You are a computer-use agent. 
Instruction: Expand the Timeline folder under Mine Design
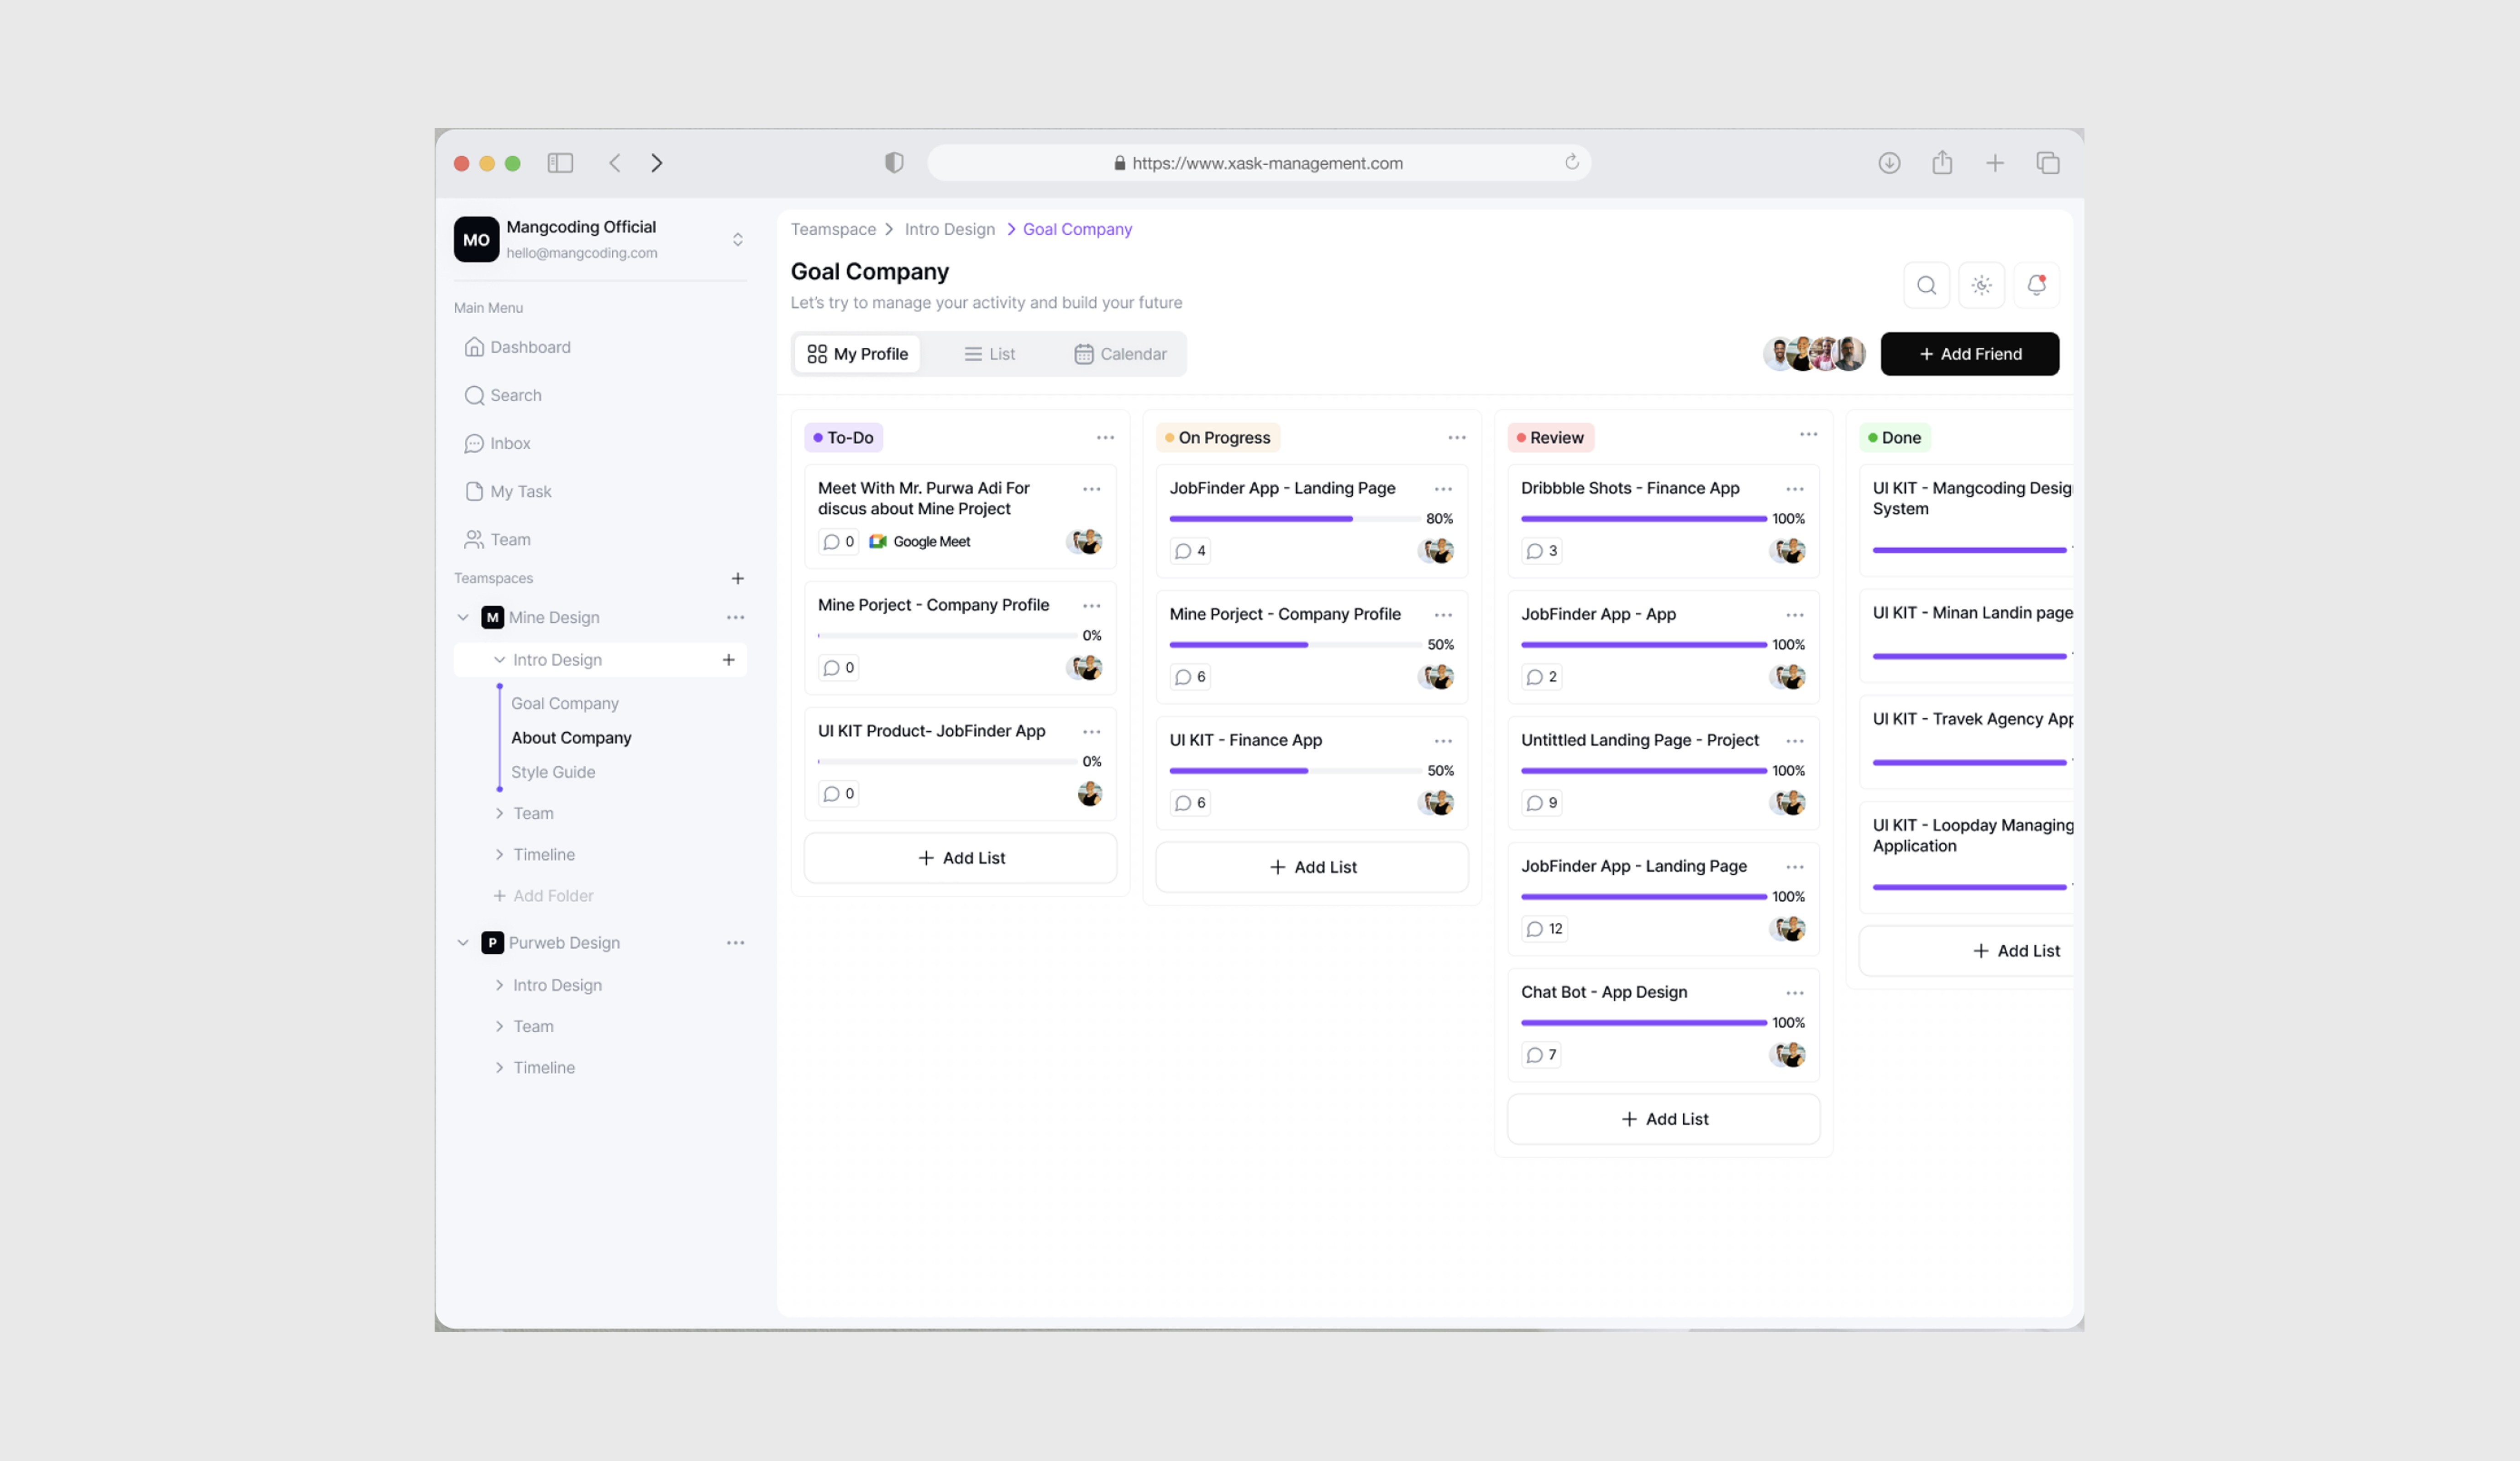point(499,855)
